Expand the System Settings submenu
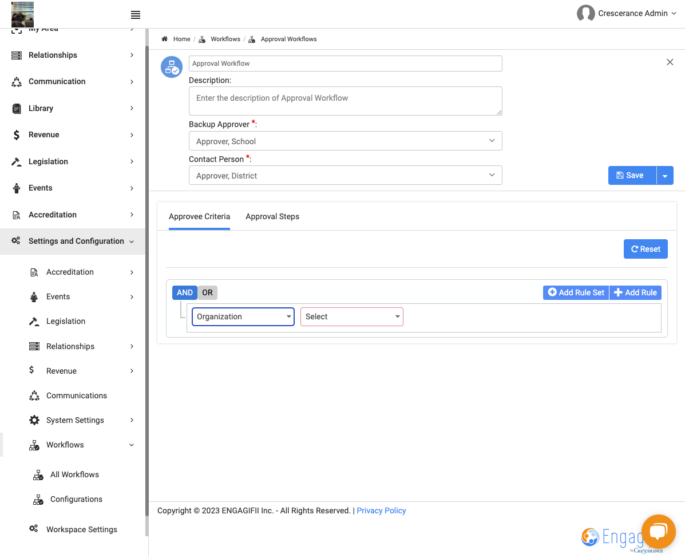 click(x=132, y=420)
